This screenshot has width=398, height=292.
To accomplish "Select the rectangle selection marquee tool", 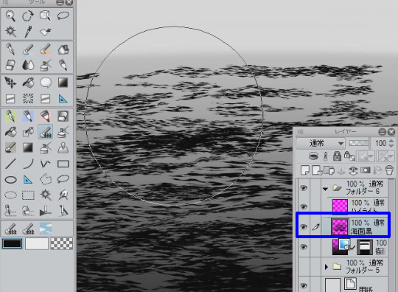I will click(28, 195).
